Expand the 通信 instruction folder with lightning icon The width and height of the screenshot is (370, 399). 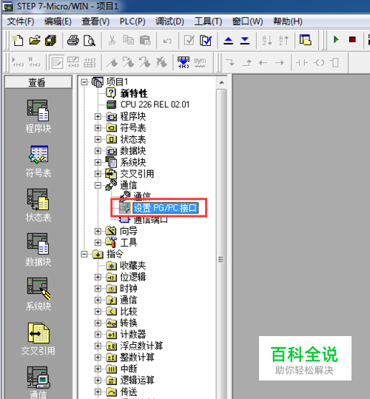click(98, 300)
